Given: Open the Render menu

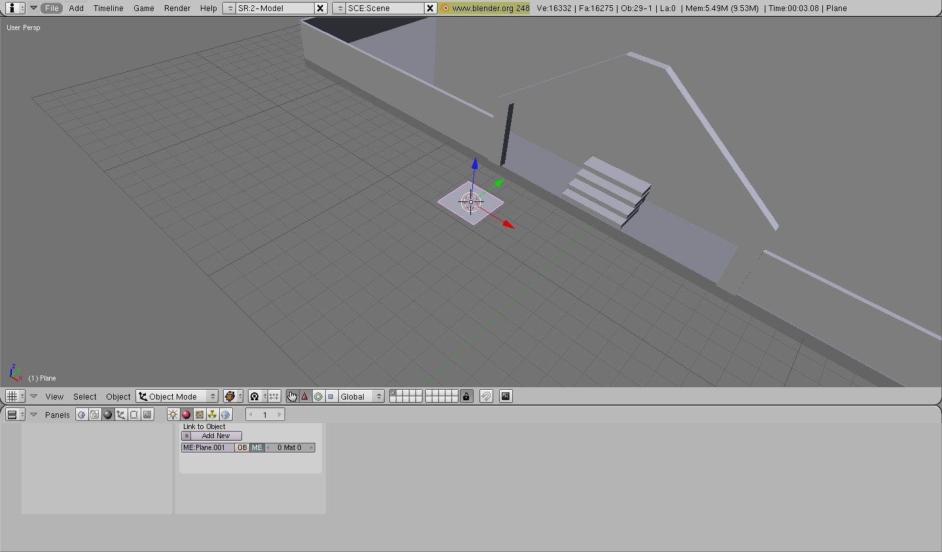Looking at the screenshot, I should 177,8.
